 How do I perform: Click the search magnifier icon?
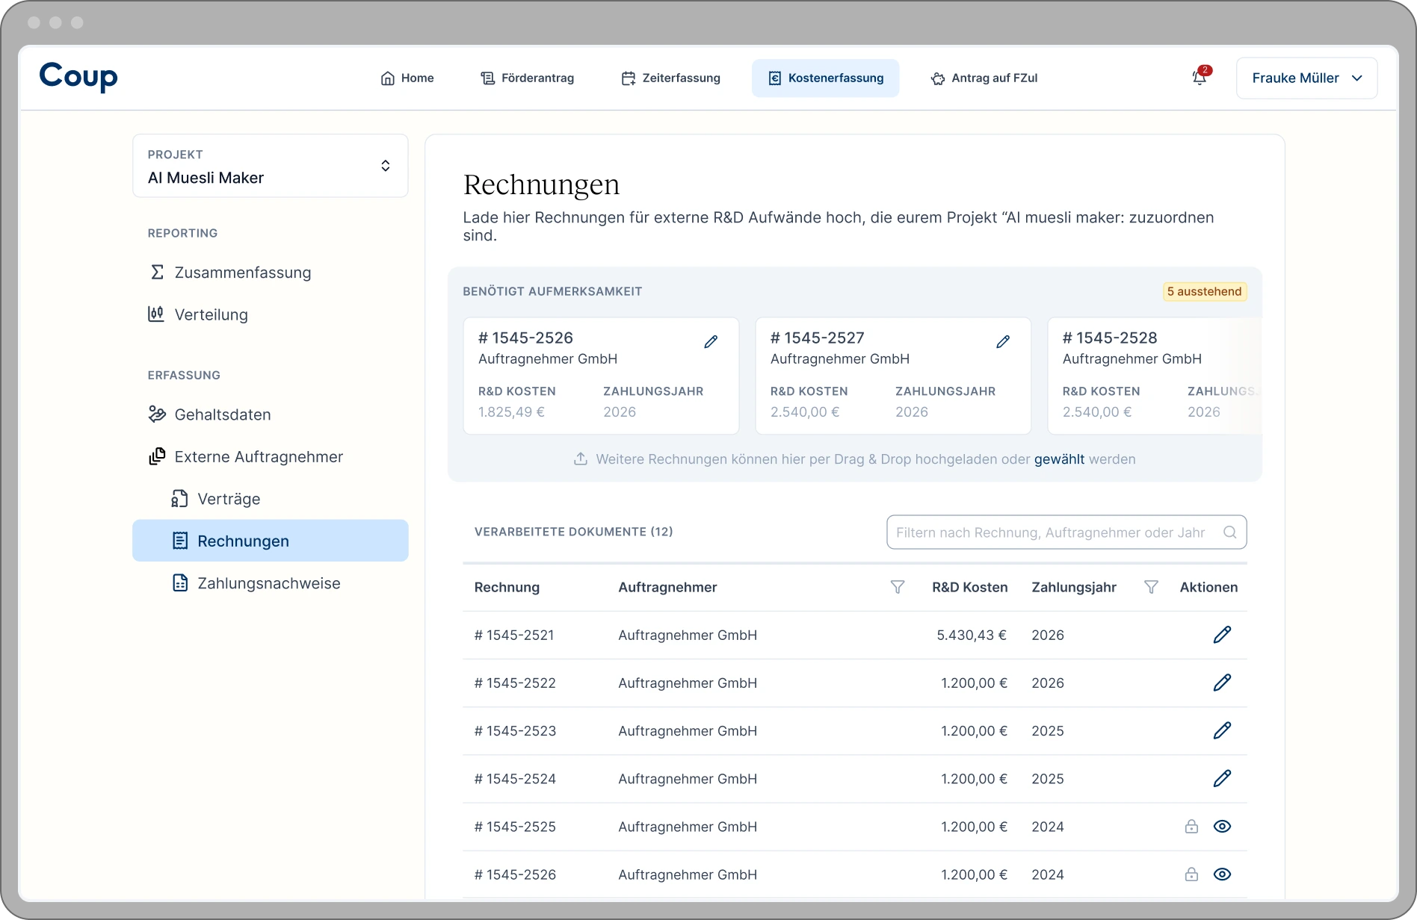coord(1229,532)
